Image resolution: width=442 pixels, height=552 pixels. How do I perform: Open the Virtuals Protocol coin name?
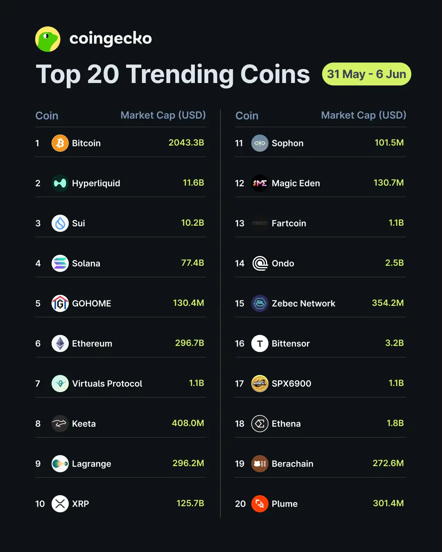(107, 384)
